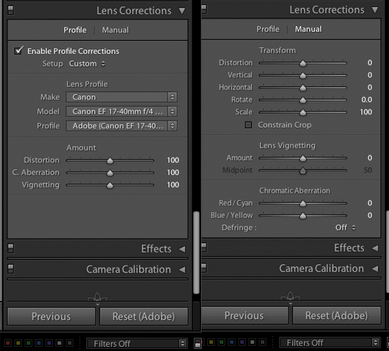
Task: Select Profile tab in the Manual-view panel
Action: coord(268,29)
